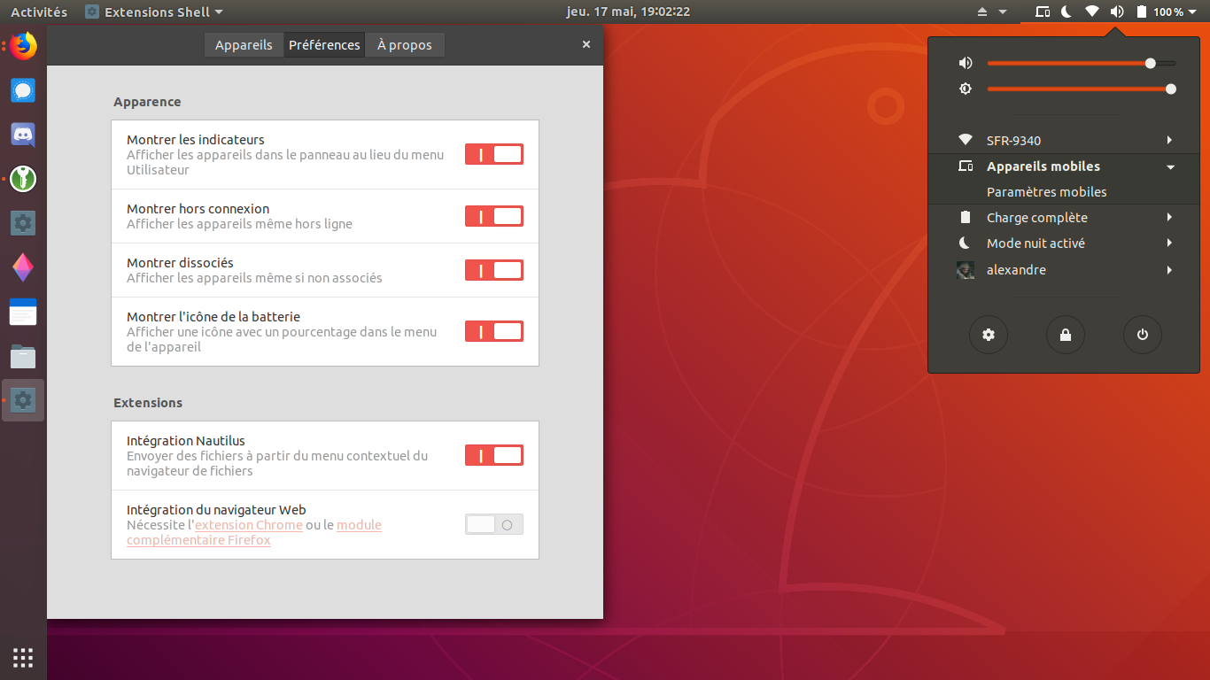Image resolution: width=1210 pixels, height=680 pixels.
Task: Open system settings gear in system menu
Action: [989, 335]
